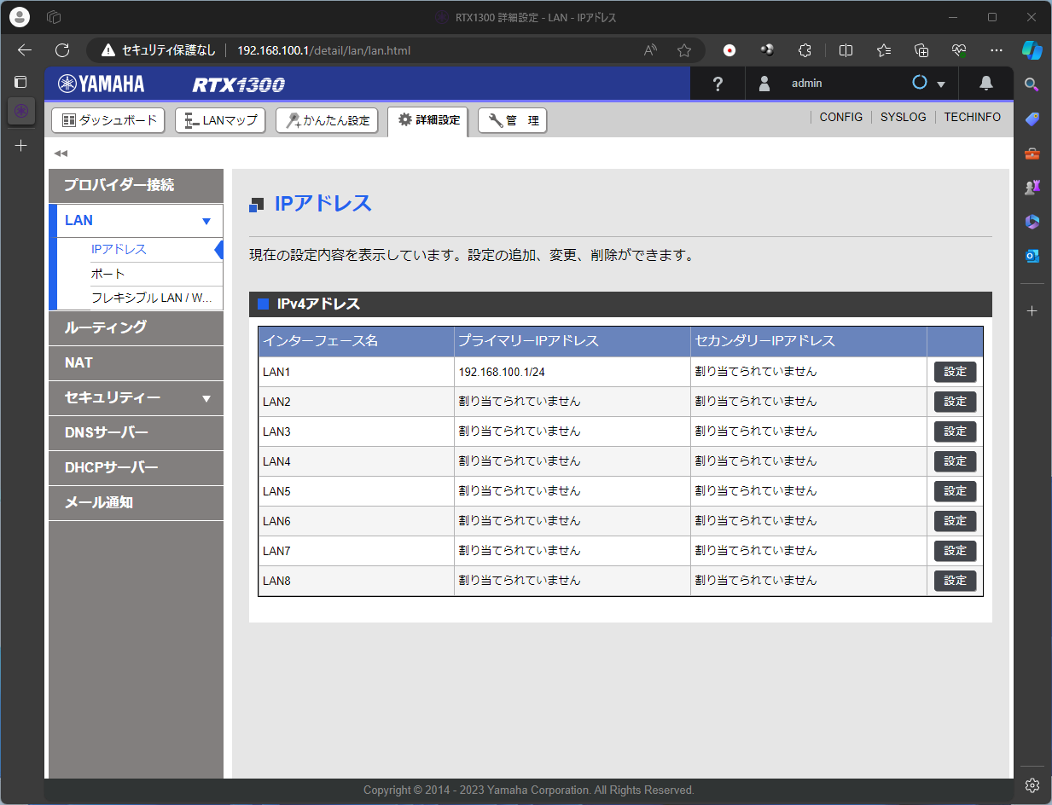Image resolution: width=1052 pixels, height=805 pixels.
Task: Open browser essentials heart icon
Action: [959, 50]
